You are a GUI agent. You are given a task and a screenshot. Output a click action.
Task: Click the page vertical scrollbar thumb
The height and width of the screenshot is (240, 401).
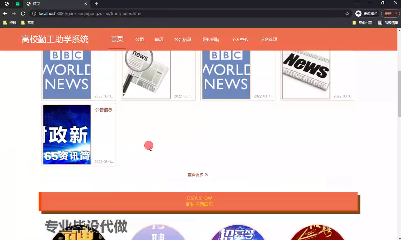[x=399, y=94]
